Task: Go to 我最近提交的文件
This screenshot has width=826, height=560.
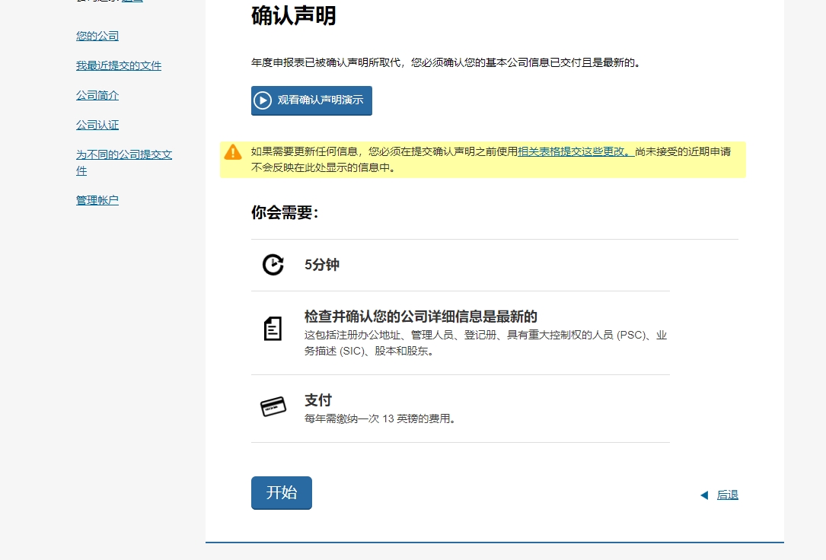Action: (119, 65)
